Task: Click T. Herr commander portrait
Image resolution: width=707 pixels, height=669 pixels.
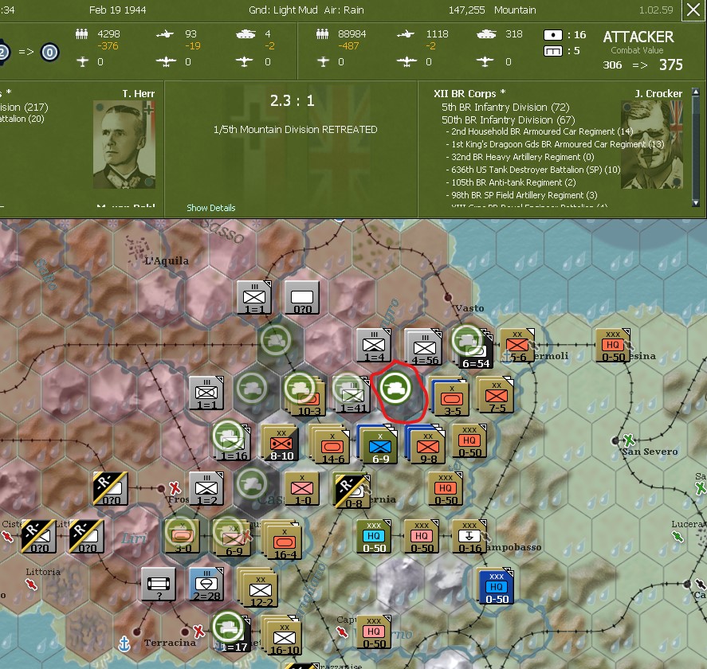Action: point(124,145)
